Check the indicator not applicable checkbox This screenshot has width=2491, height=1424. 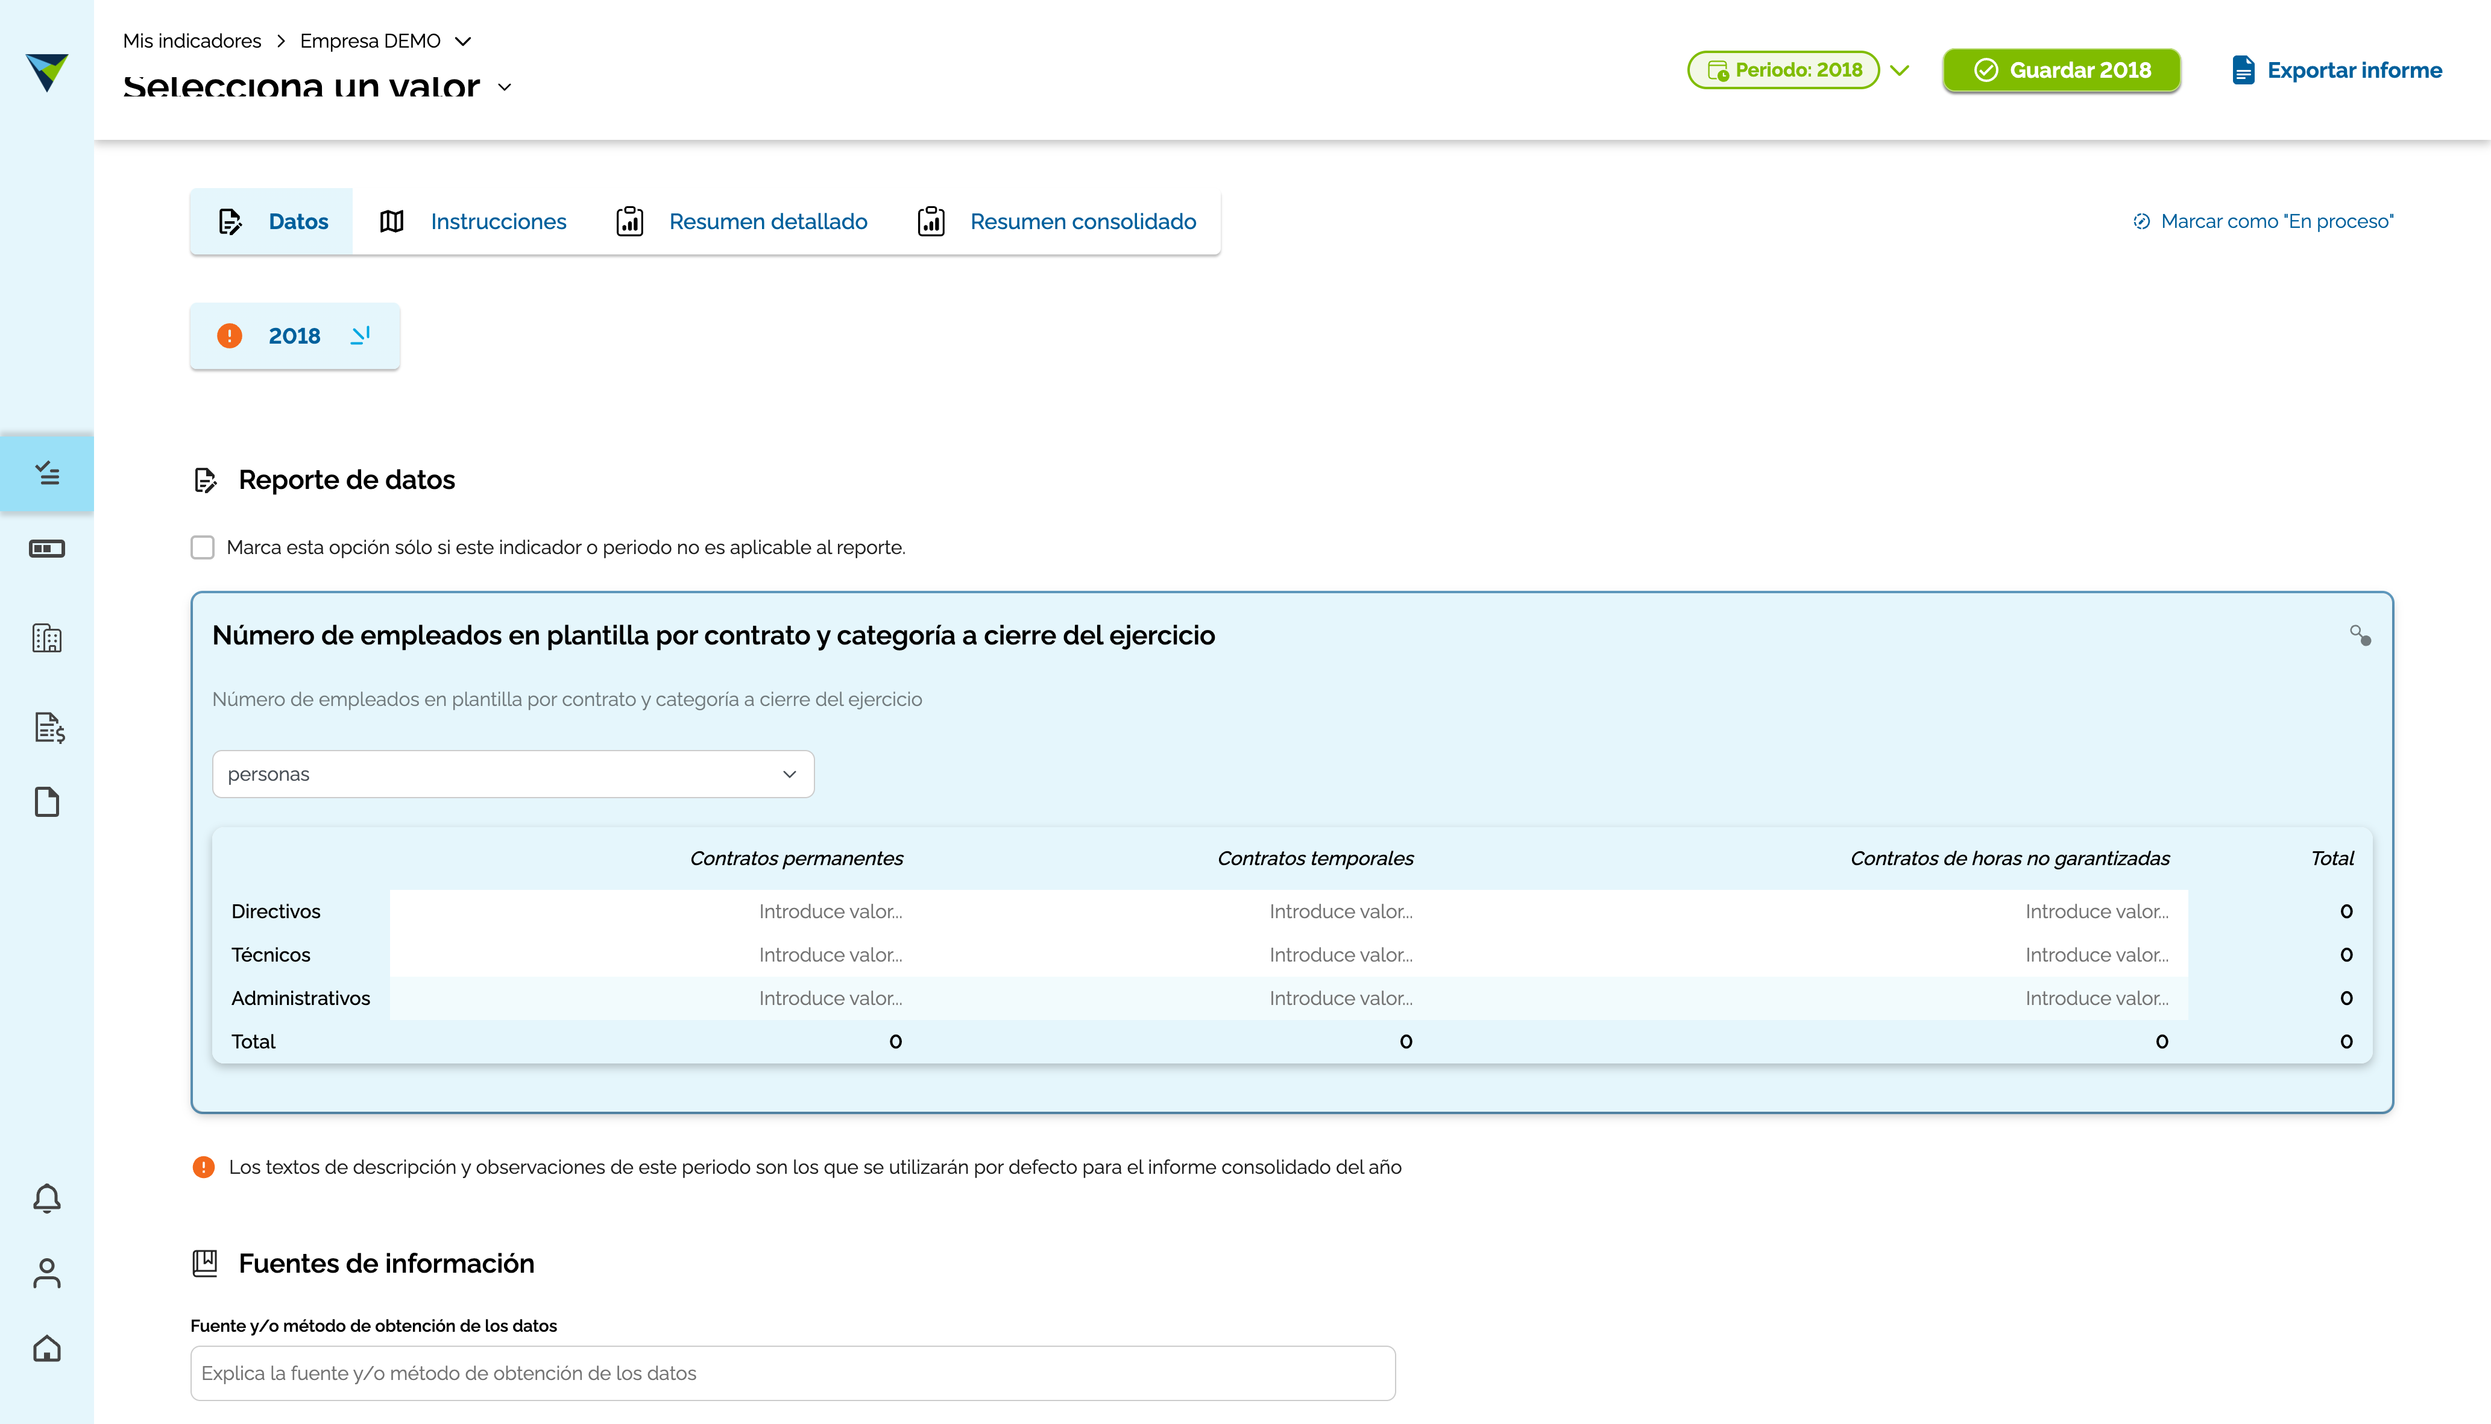click(203, 547)
